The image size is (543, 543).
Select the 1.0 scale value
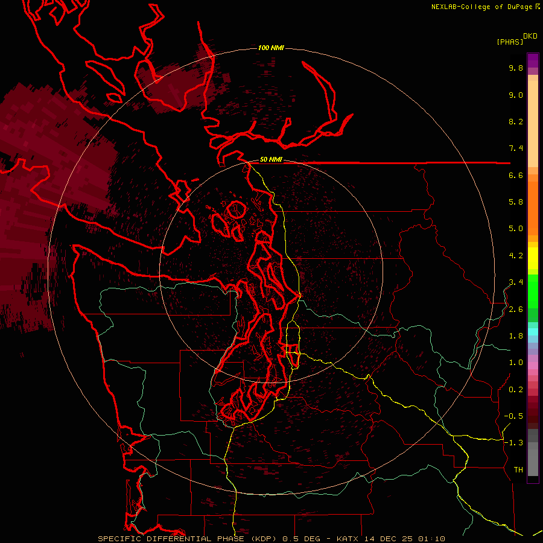516,363
